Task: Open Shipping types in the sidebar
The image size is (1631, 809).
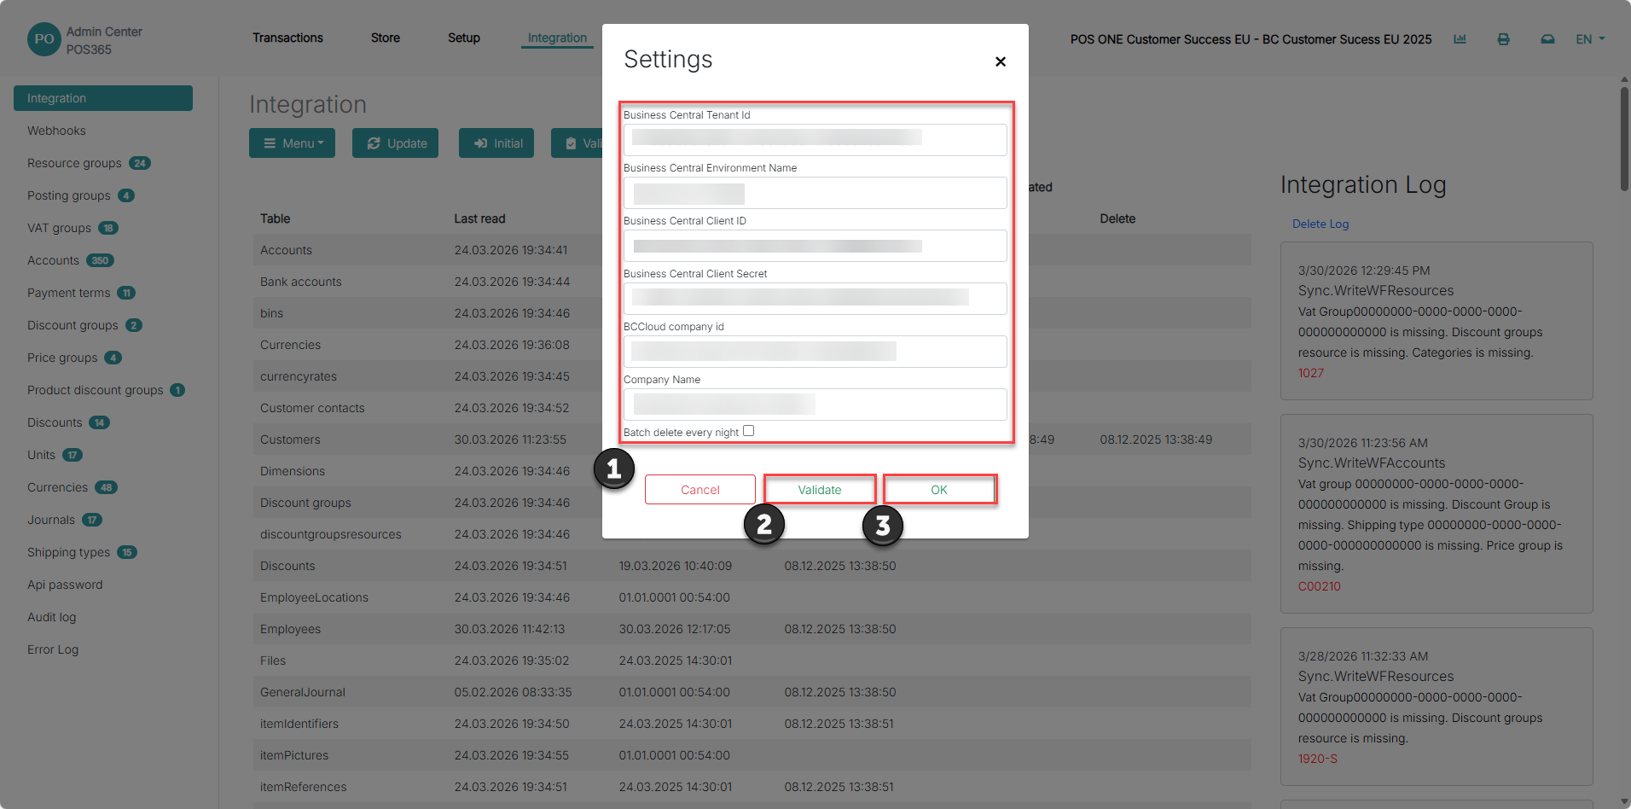Action: [68, 552]
